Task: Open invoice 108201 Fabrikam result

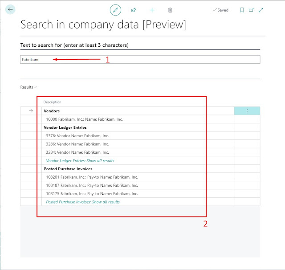Action: (x=92, y=177)
